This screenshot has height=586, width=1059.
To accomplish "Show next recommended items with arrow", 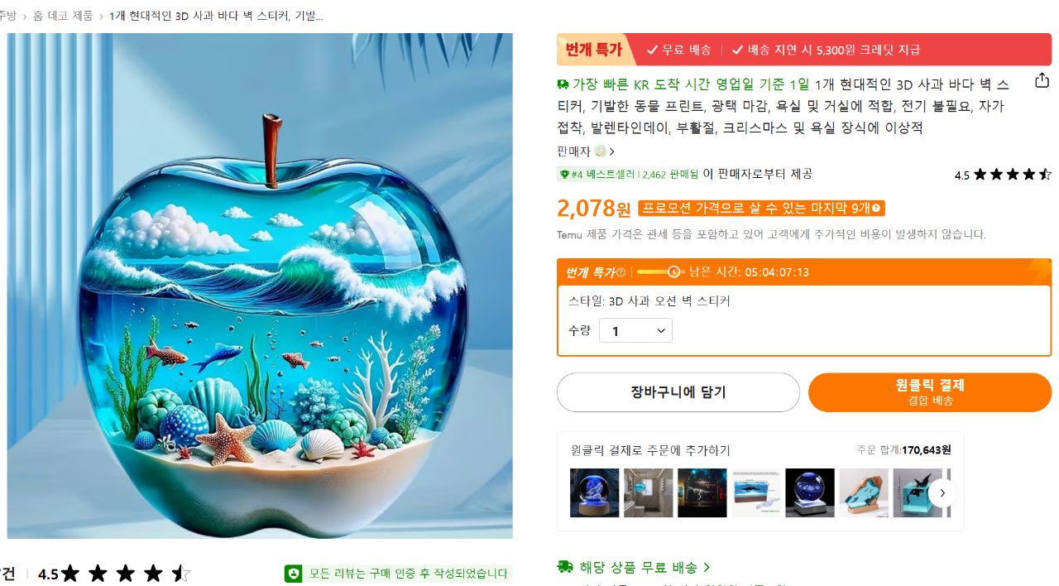I will (x=942, y=493).
